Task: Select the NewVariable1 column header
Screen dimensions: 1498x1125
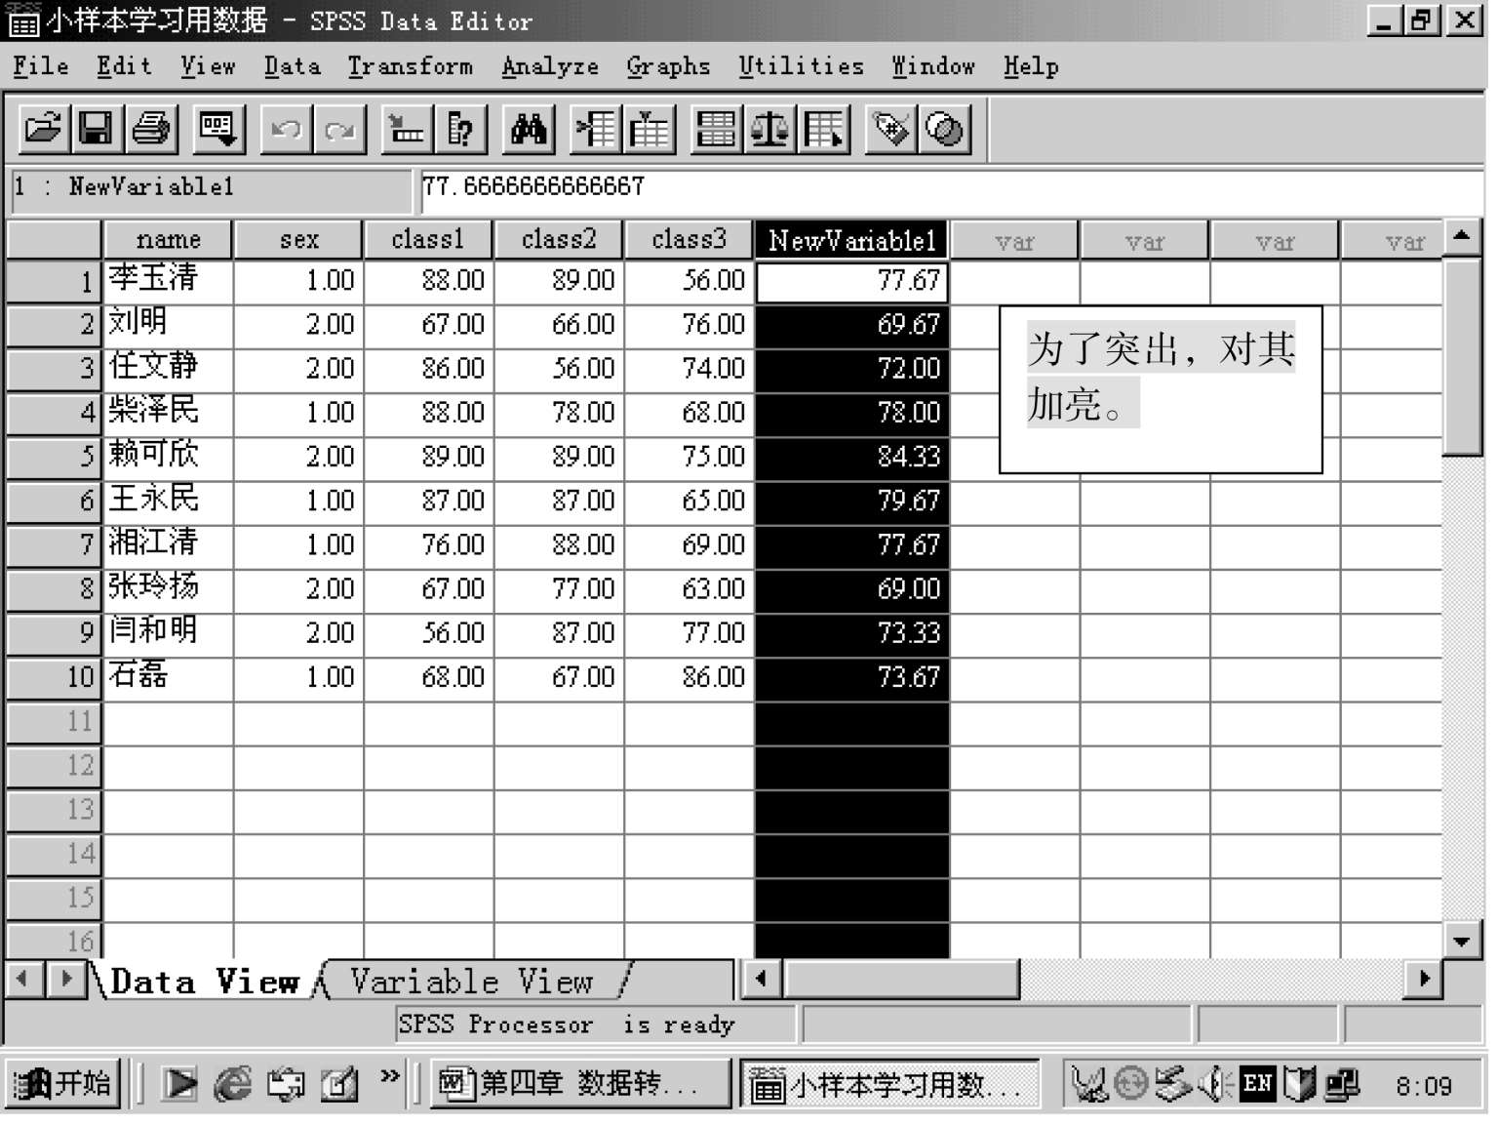Action: point(851,240)
